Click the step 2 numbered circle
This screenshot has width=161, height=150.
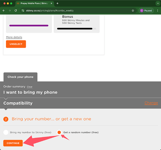point(6,119)
